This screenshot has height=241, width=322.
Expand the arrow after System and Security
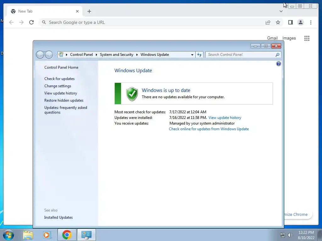coord(137,55)
